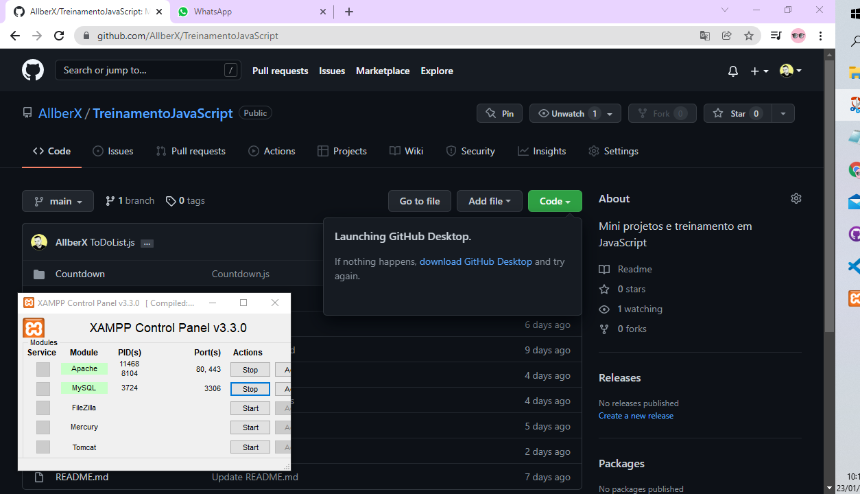Open the README.md file
The image size is (860, 494).
point(82,477)
